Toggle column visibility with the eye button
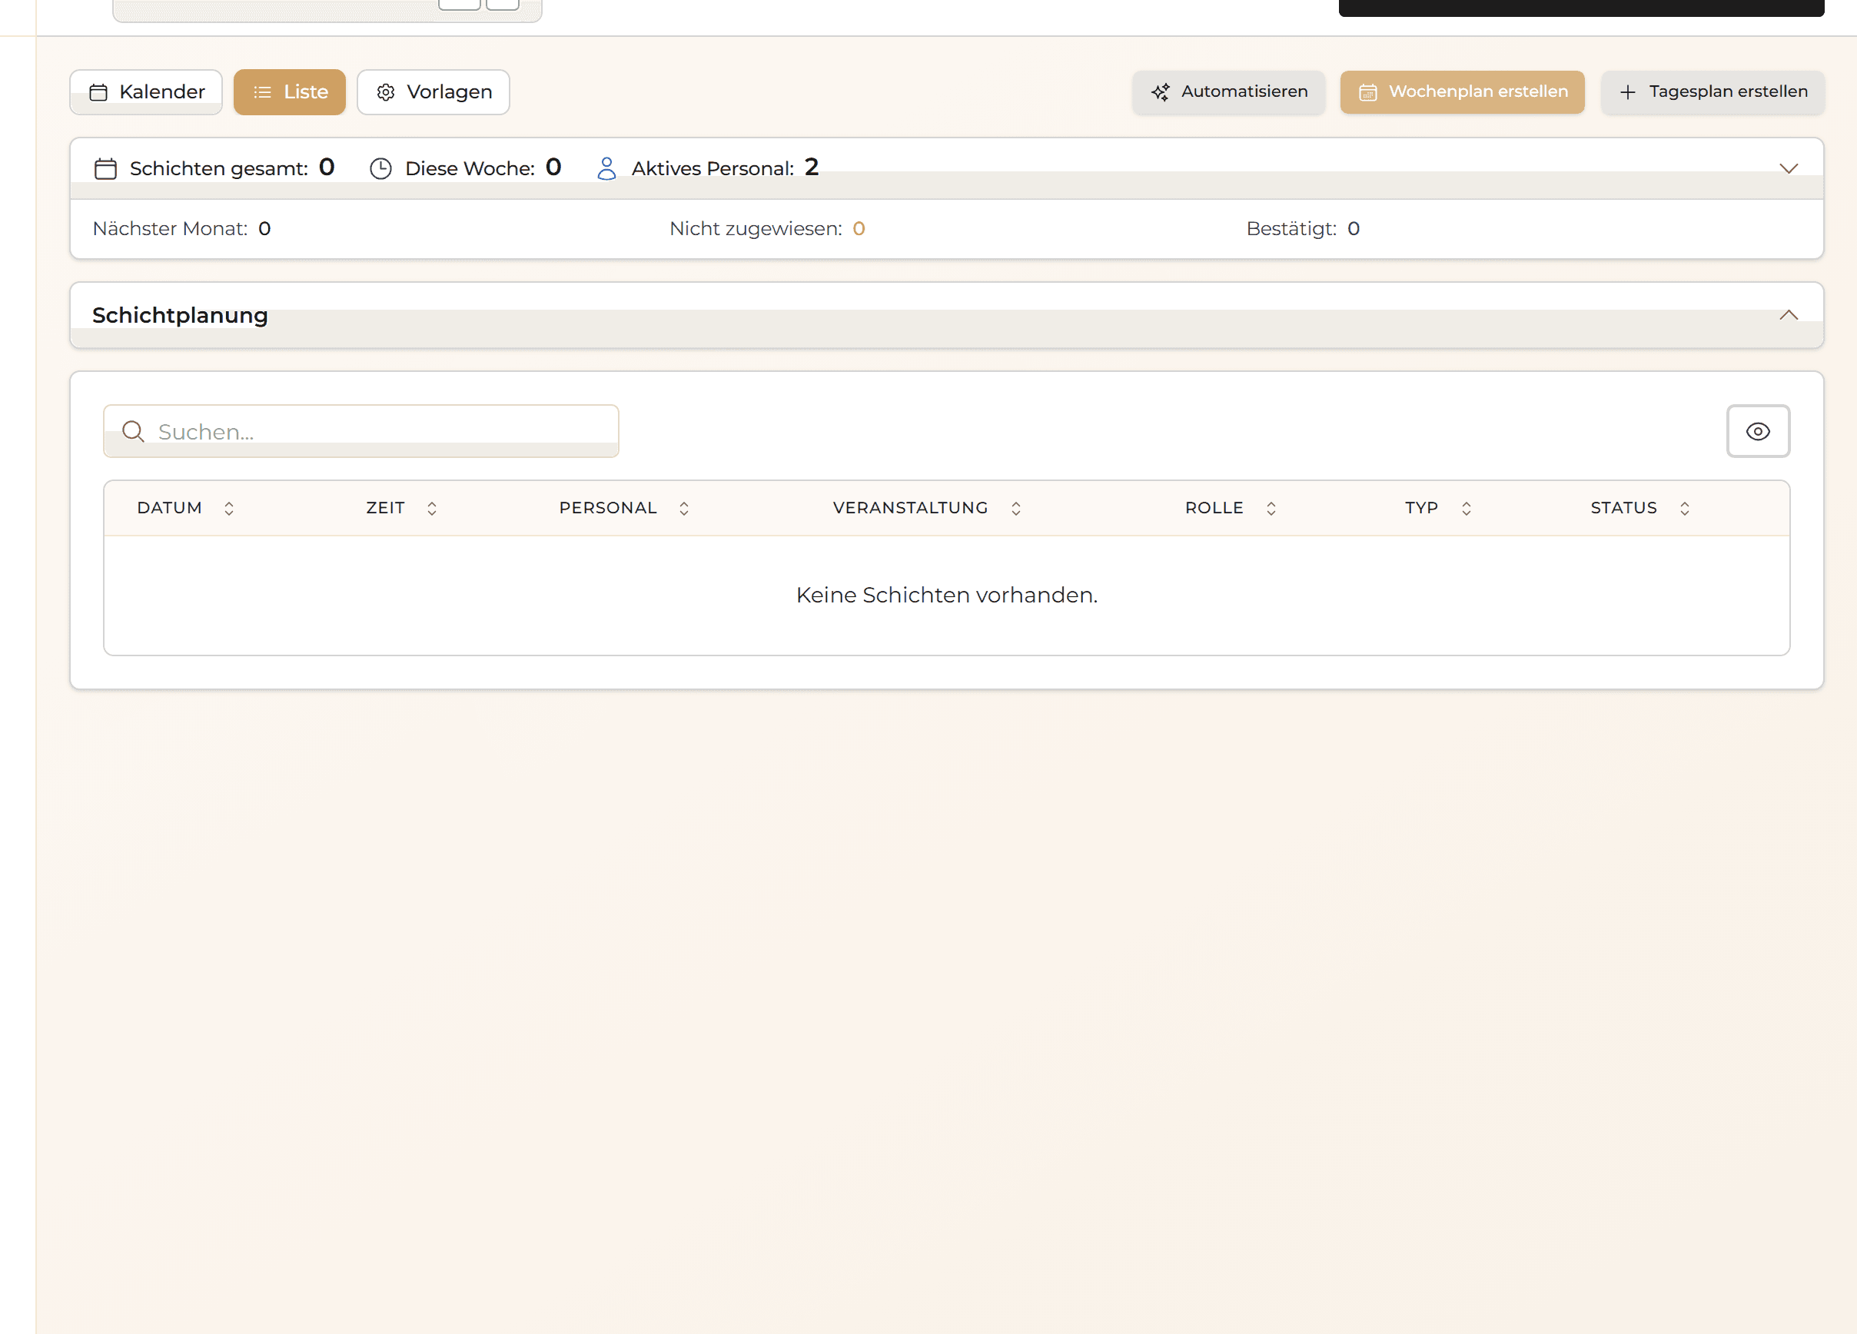 coord(1758,431)
